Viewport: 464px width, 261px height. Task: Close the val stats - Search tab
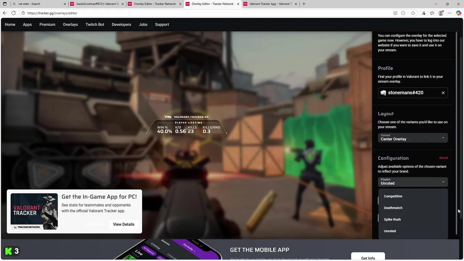[65, 4]
